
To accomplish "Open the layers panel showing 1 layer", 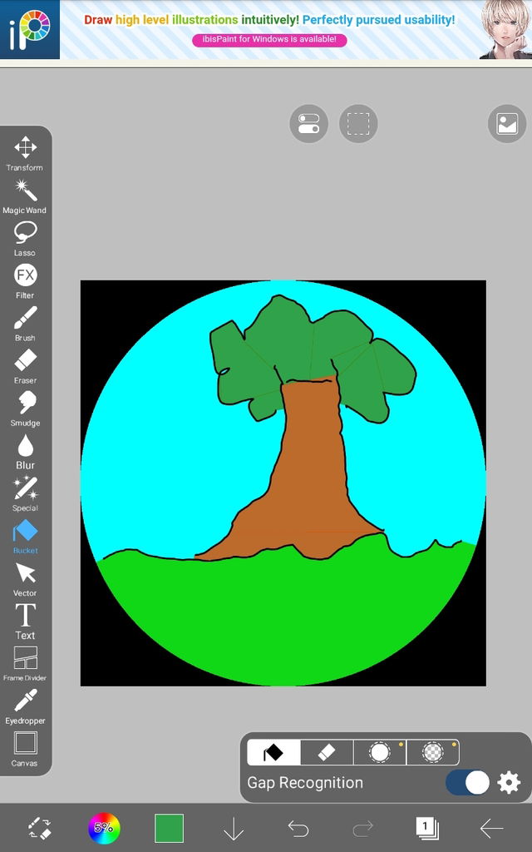I will pyautogui.click(x=426, y=828).
